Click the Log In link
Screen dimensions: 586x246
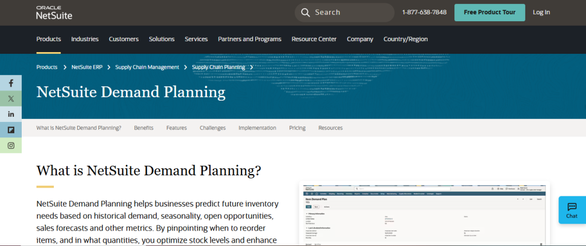point(541,13)
